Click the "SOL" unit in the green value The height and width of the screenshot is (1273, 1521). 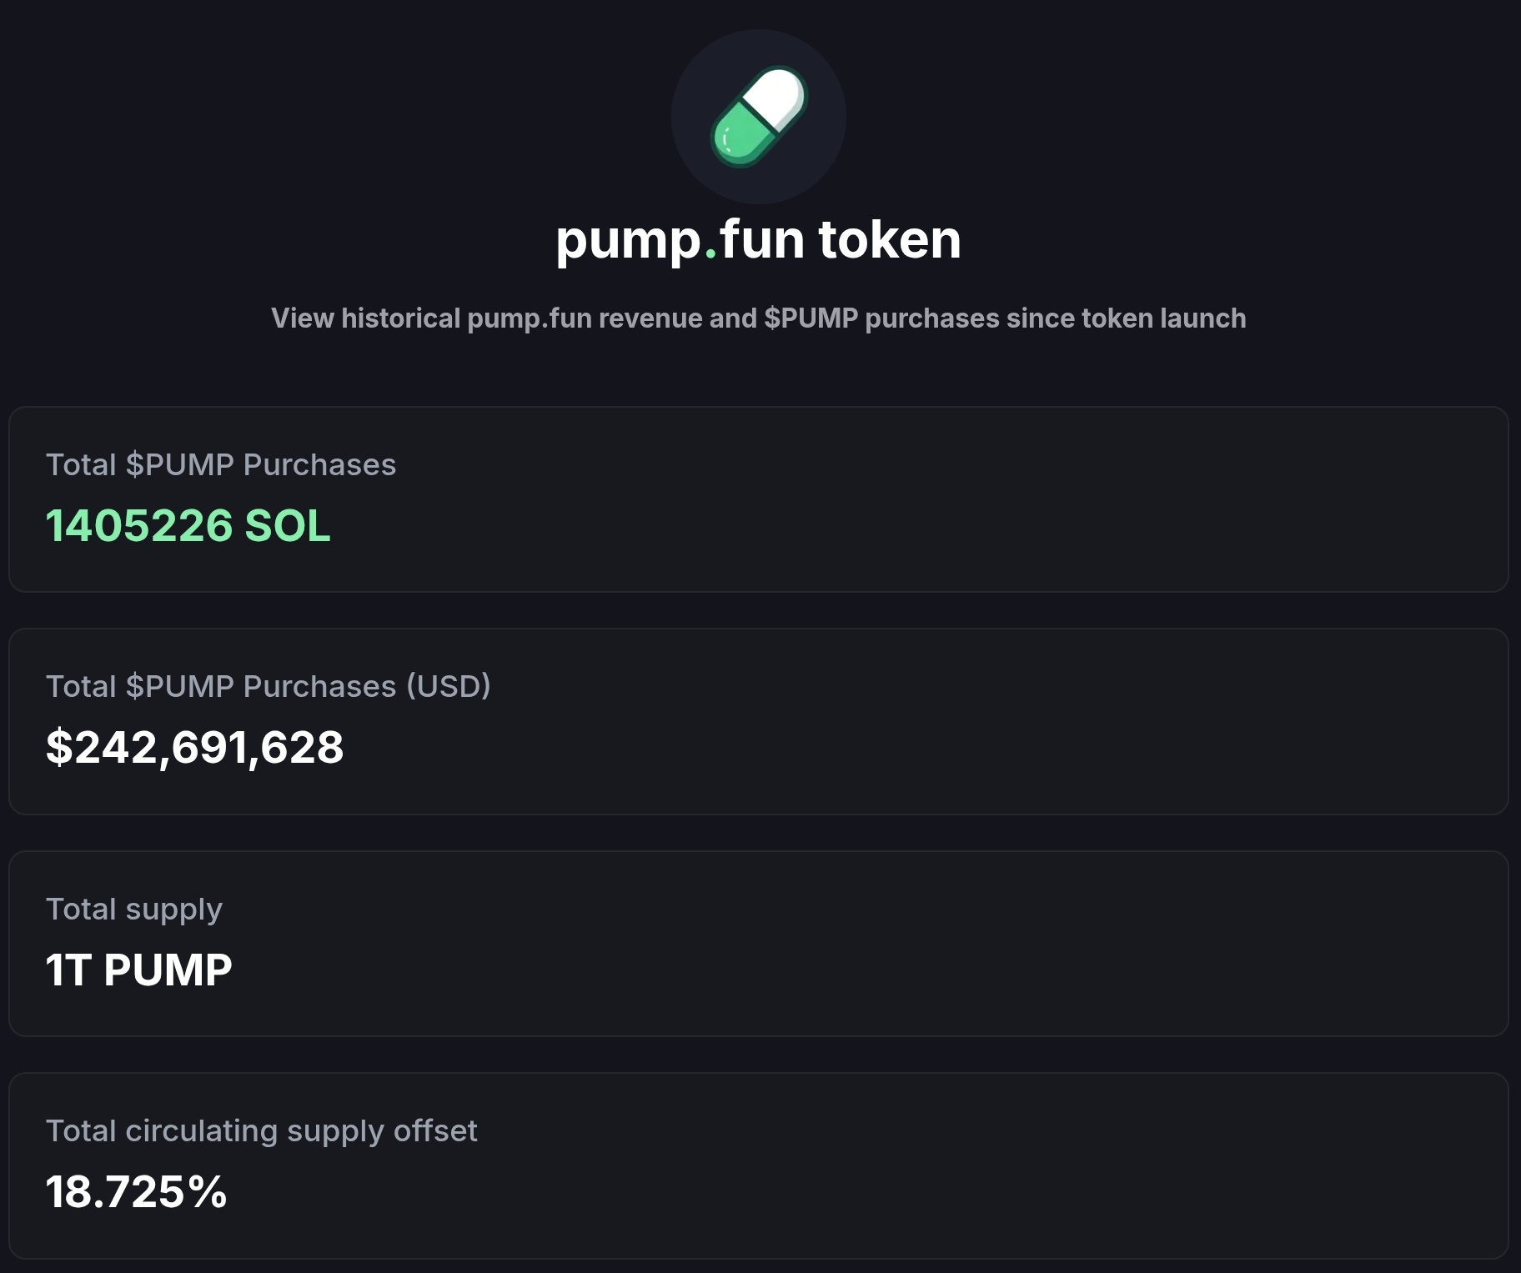point(287,526)
